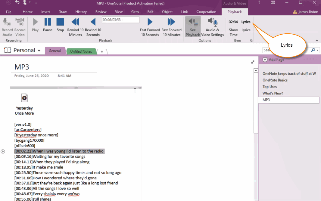
Task: Fast Forward 10 Minutes
Action: tap(172, 27)
